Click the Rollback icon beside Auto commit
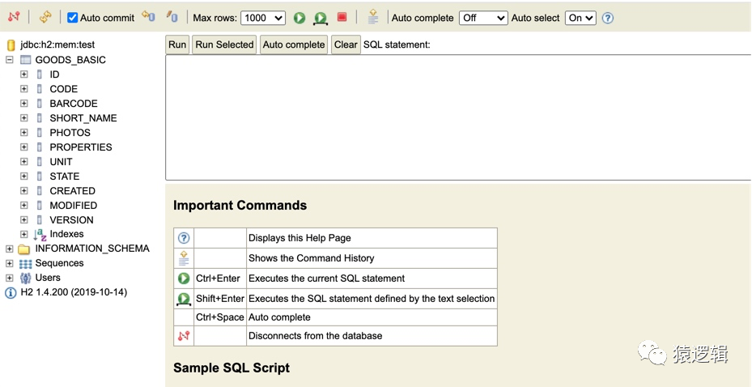 pyautogui.click(x=148, y=17)
